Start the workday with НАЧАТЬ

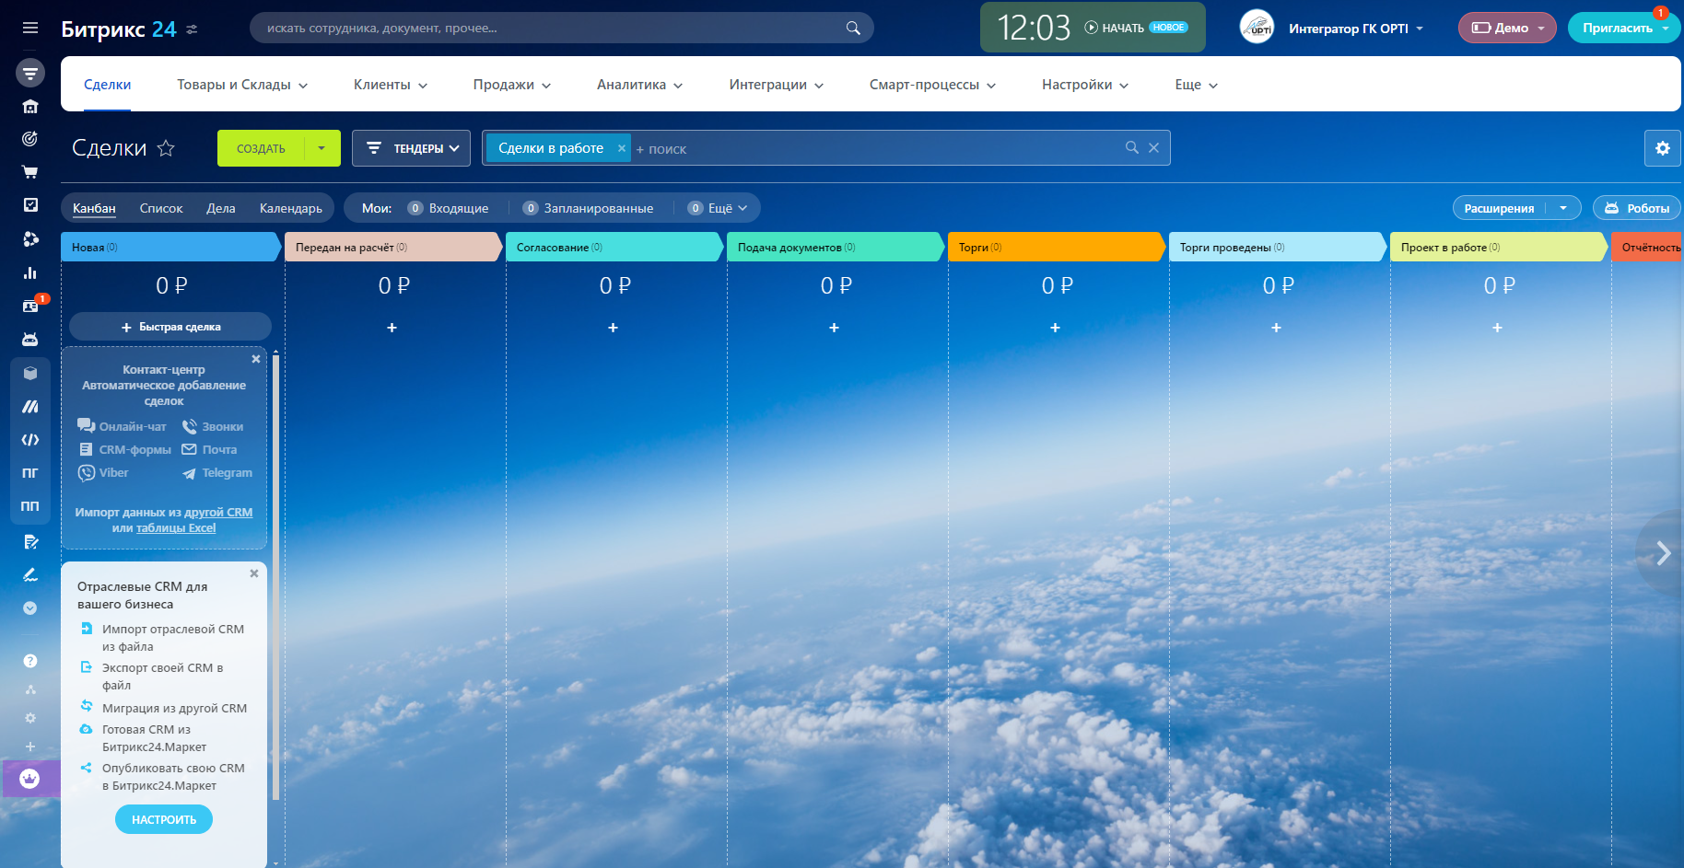1115,28
